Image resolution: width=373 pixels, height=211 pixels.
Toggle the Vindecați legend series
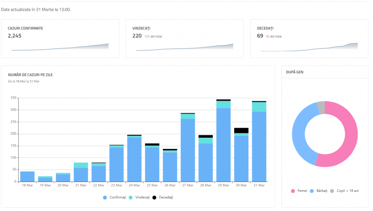[x=139, y=197]
